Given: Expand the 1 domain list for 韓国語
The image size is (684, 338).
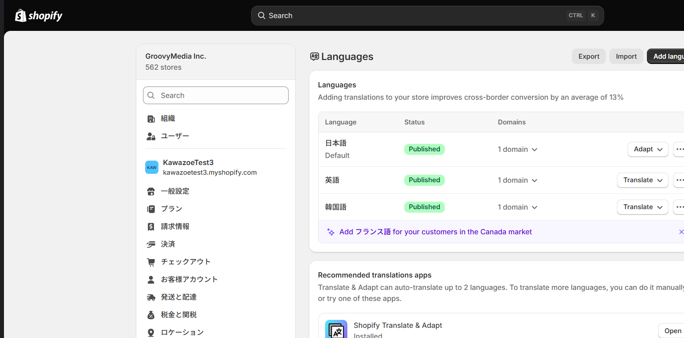Looking at the screenshot, I should pyautogui.click(x=518, y=207).
